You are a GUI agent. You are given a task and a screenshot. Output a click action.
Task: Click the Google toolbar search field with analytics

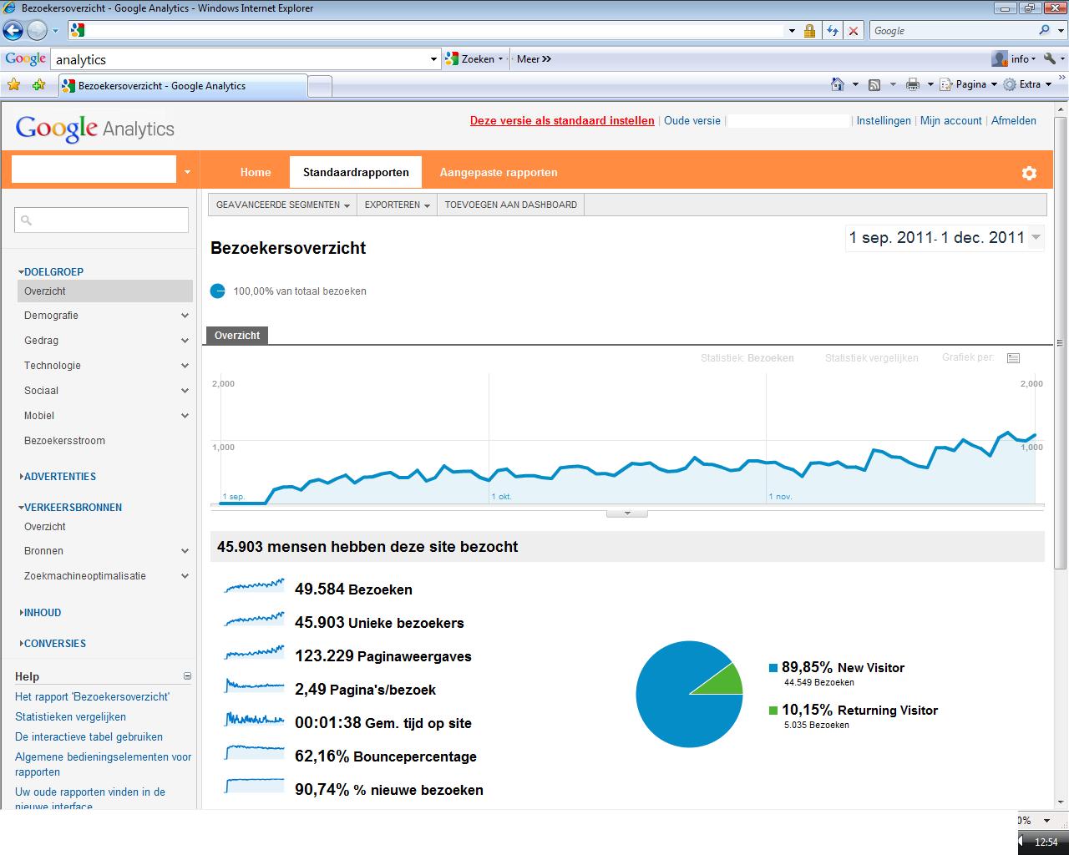[x=246, y=59]
